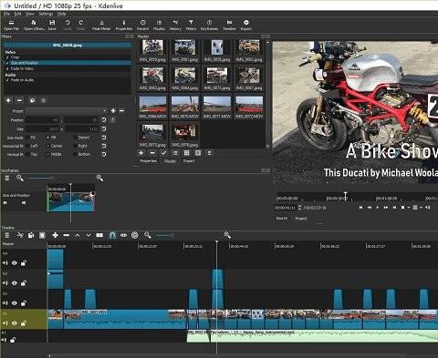The image size is (438, 358).
Task: Click the Timeline toolbar icon
Action: click(x=229, y=25)
